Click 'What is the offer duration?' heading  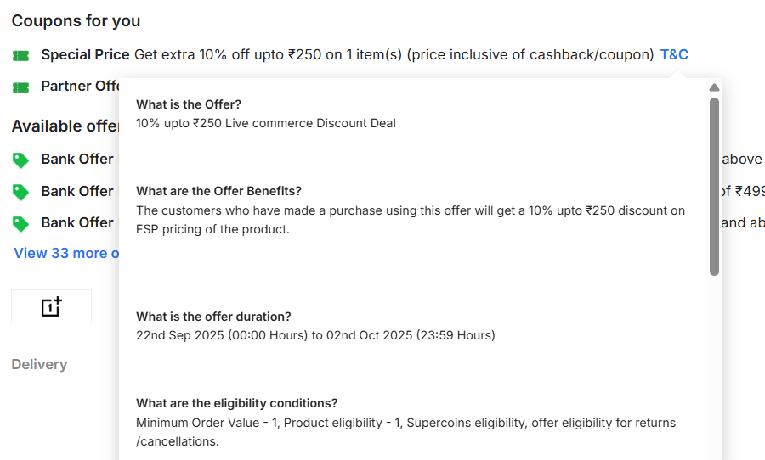[213, 317]
